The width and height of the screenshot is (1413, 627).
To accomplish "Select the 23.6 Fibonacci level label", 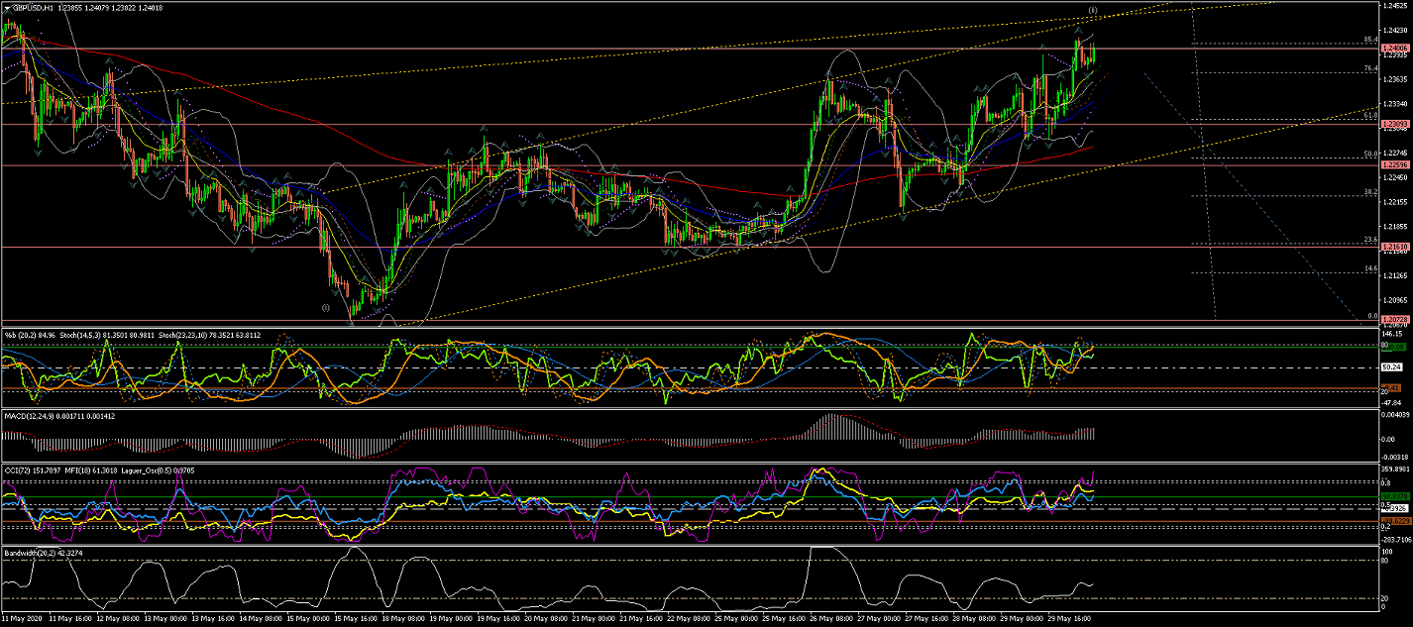I will coord(1369,239).
